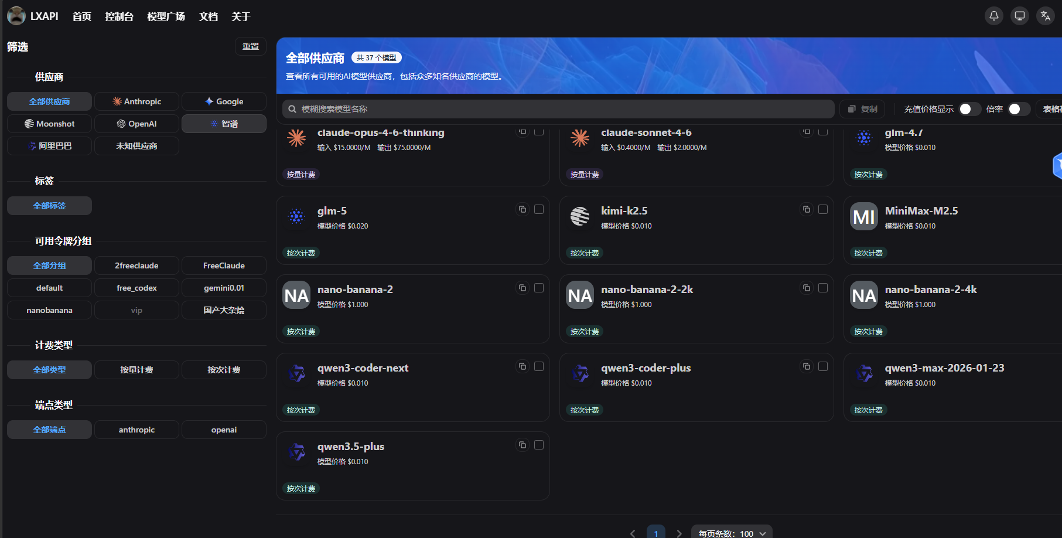
Task: Check the glm-5 card checkbox
Action: pos(539,209)
